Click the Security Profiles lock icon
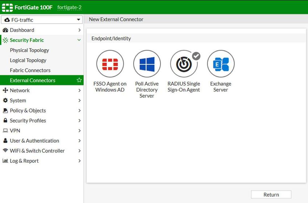 tap(5, 120)
